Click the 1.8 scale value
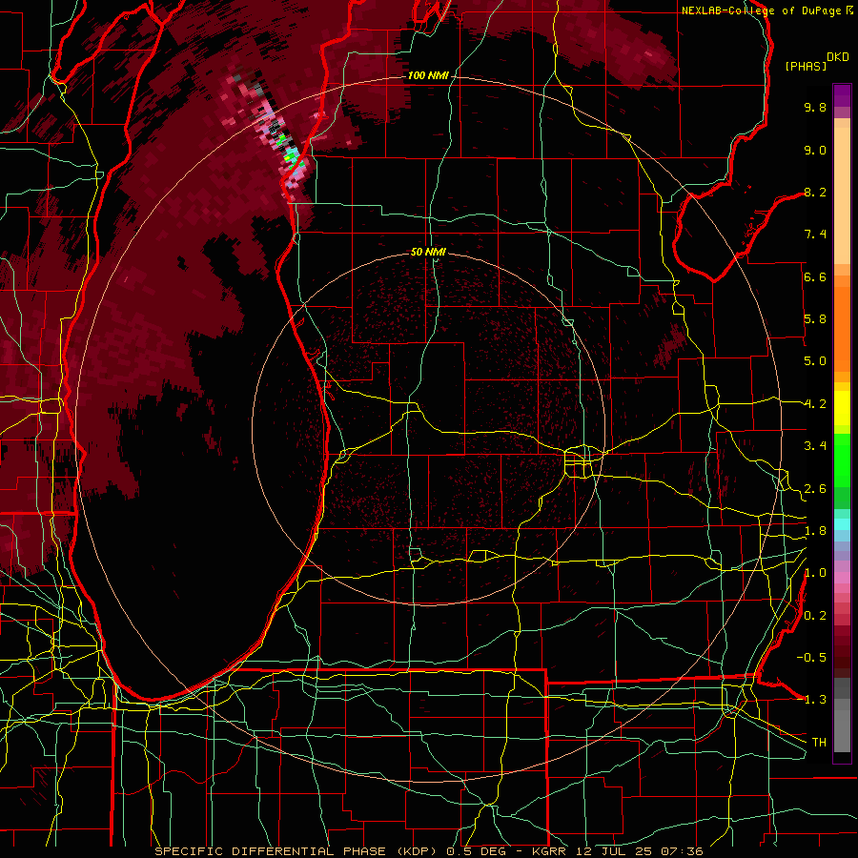The height and width of the screenshot is (858, 858). tap(815, 531)
